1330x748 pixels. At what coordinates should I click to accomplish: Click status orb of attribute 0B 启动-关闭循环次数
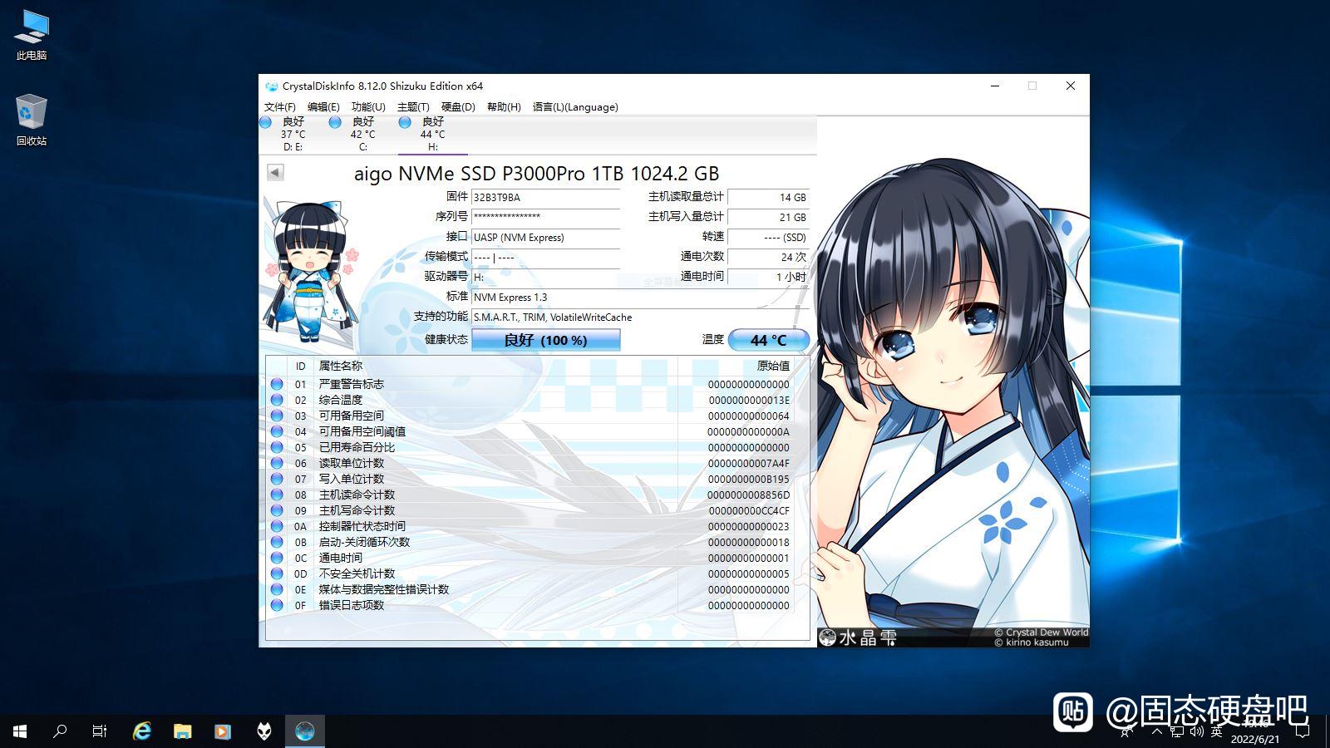(x=277, y=542)
